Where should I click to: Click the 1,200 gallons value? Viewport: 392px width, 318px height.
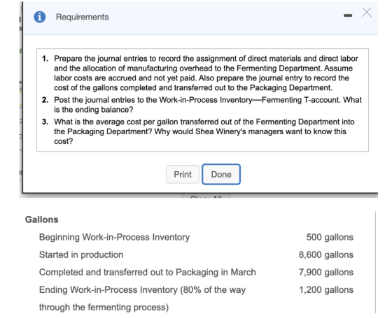326,290
